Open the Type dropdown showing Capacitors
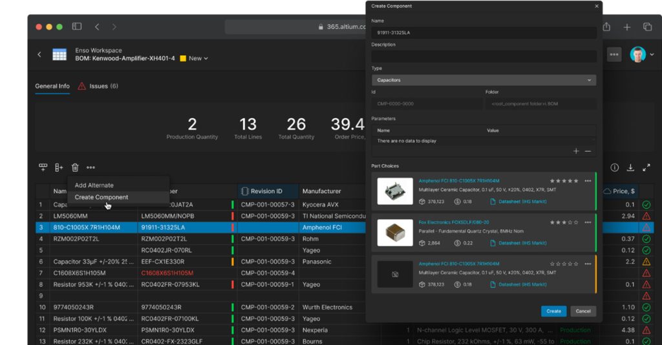The width and height of the screenshot is (662, 345). [484, 80]
